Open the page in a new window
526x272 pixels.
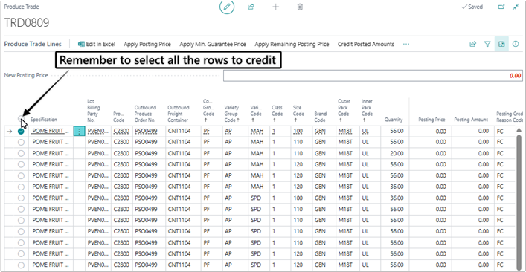(501, 7)
